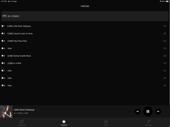
Task: Skip to the previous track
Action: coord(138,111)
